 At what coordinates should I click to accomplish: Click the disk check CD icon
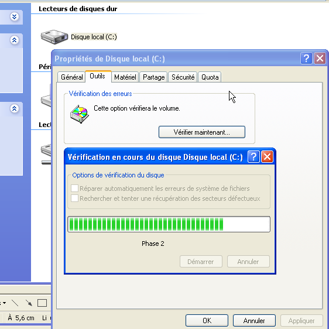(79, 114)
